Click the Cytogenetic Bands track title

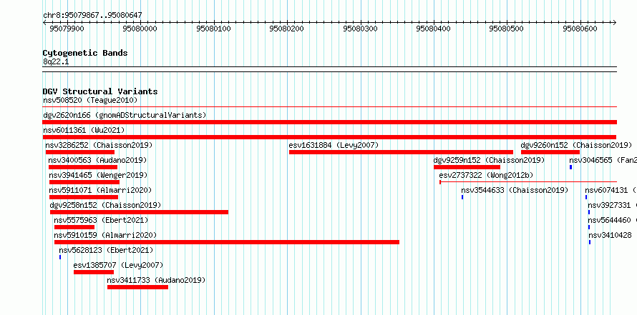[85, 53]
